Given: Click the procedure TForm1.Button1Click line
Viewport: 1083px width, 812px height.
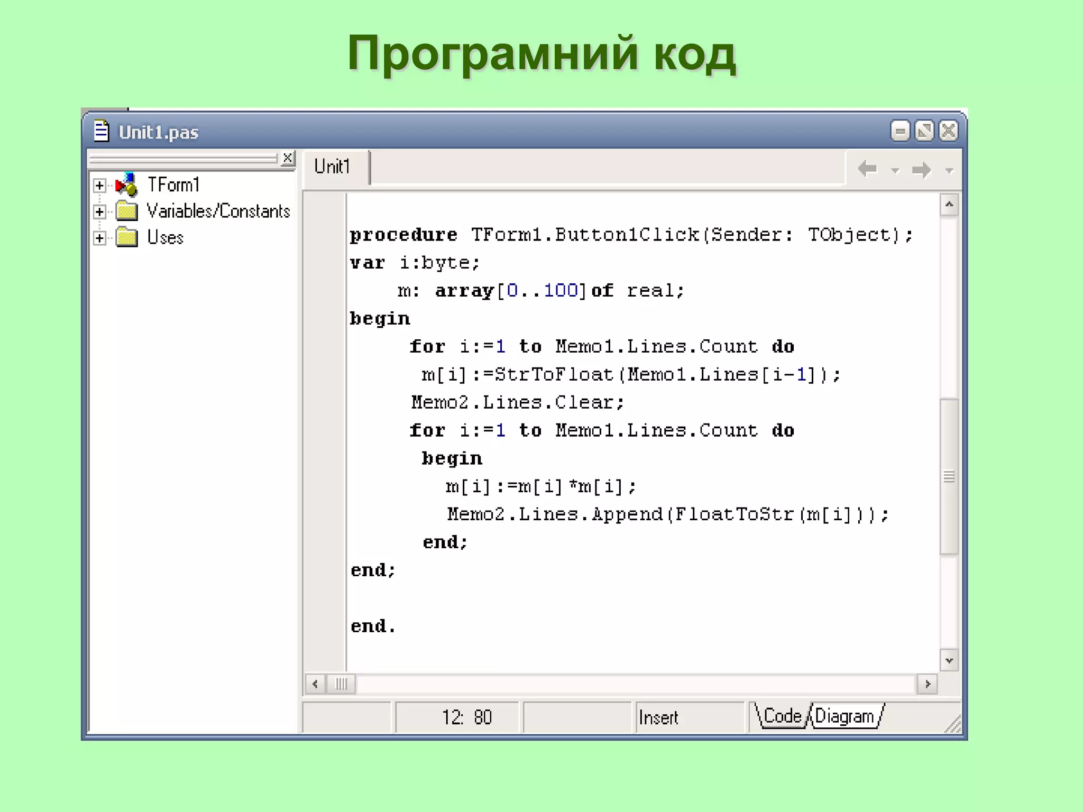Looking at the screenshot, I should 631,234.
